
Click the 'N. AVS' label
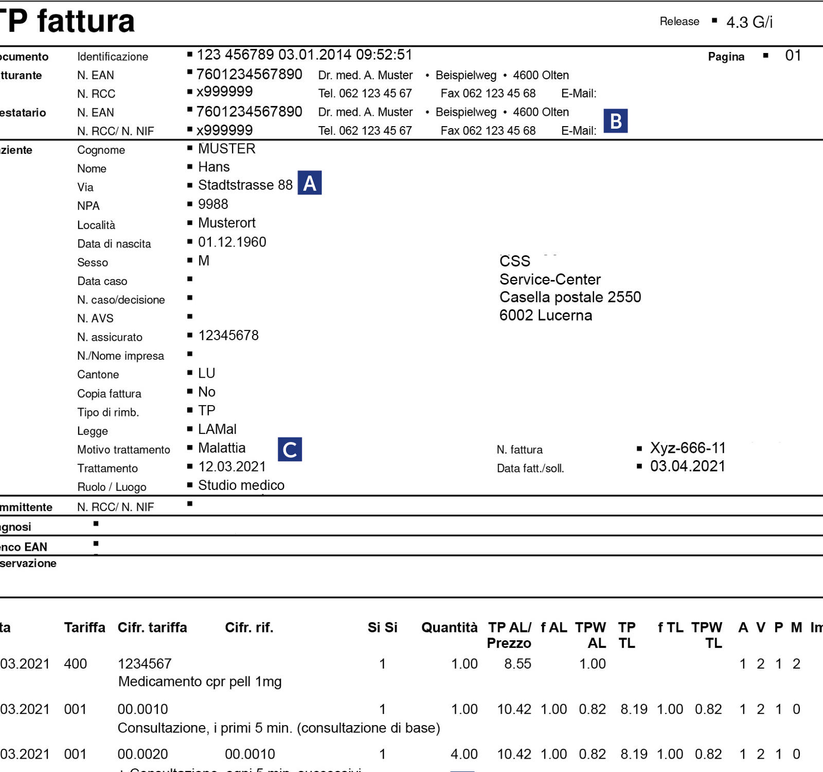[95, 319]
